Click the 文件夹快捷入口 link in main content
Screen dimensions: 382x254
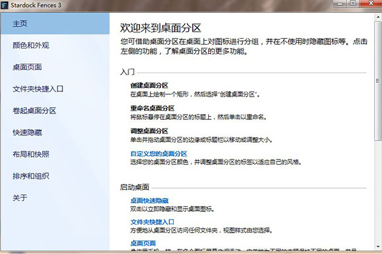152,222
